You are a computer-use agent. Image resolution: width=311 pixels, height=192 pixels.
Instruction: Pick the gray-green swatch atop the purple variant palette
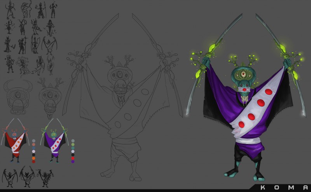[x=73, y=141]
